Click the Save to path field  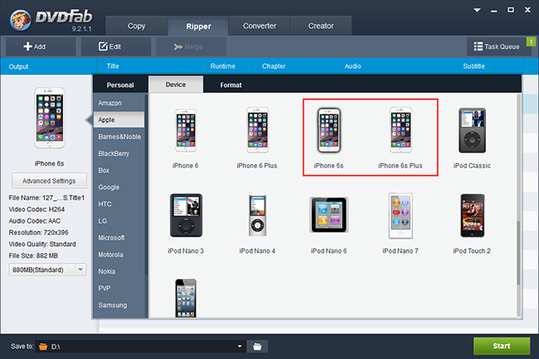click(x=140, y=347)
